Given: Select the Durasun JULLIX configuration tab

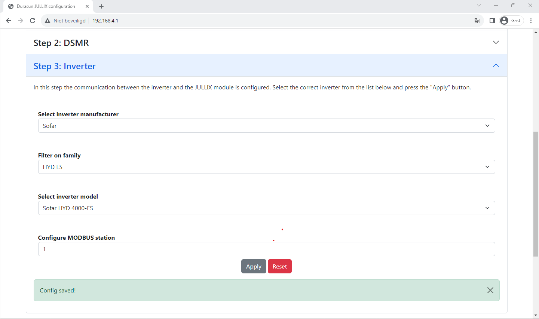Looking at the screenshot, I should (46, 6).
